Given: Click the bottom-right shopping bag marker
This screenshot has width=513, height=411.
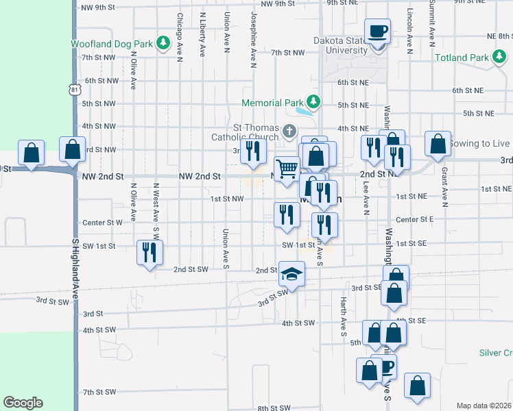Looking at the screenshot, I should pos(417,386).
